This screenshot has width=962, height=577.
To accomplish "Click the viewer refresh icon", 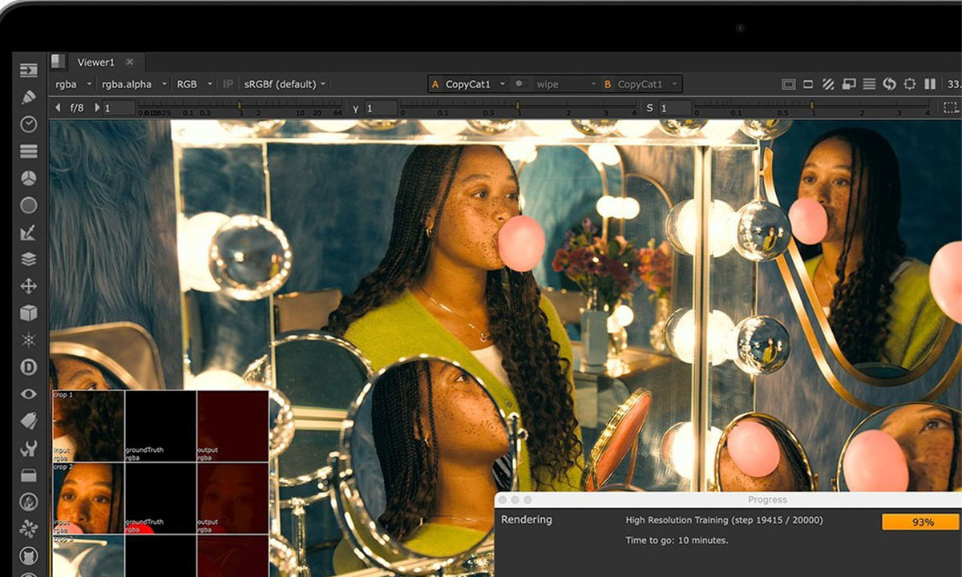I will (889, 84).
